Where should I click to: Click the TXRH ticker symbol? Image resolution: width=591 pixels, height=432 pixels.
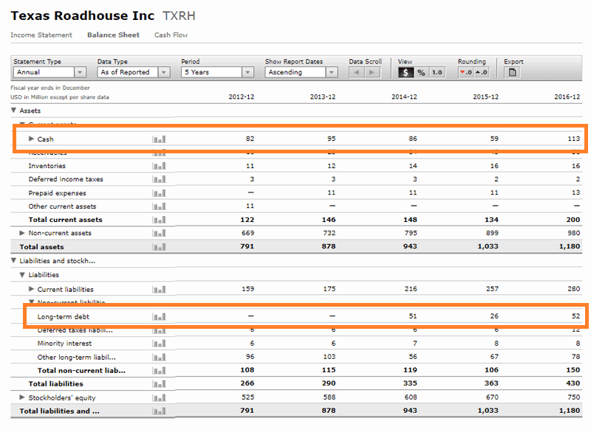(179, 15)
